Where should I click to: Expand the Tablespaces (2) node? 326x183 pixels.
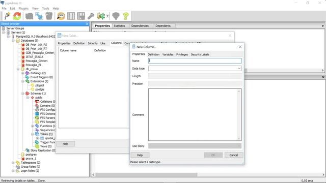(x=13, y=163)
